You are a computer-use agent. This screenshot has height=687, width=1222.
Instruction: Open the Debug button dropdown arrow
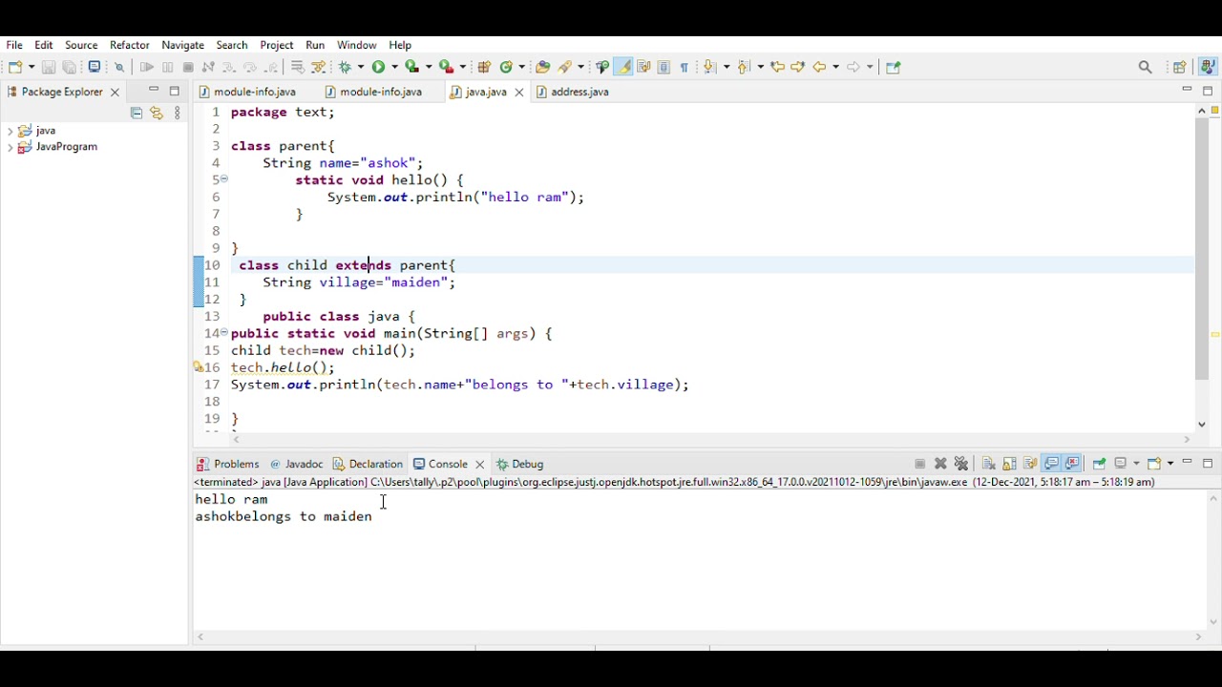click(360, 67)
